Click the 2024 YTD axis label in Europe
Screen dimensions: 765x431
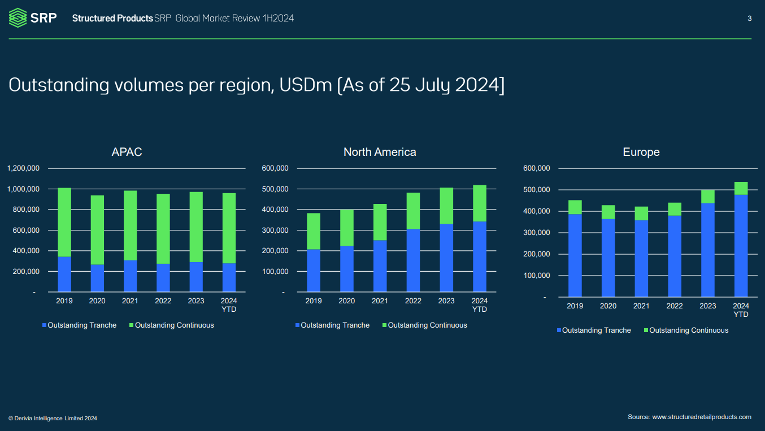tap(741, 310)
